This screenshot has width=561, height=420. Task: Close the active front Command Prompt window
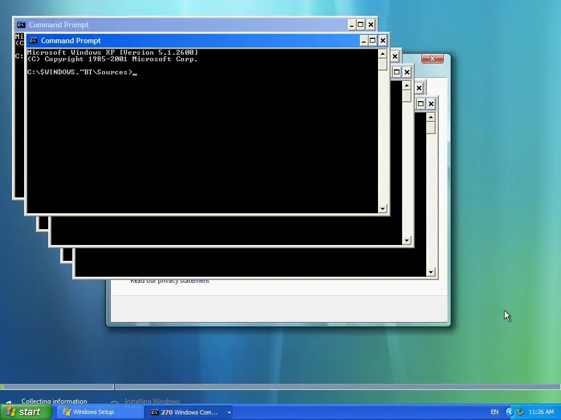382,40
